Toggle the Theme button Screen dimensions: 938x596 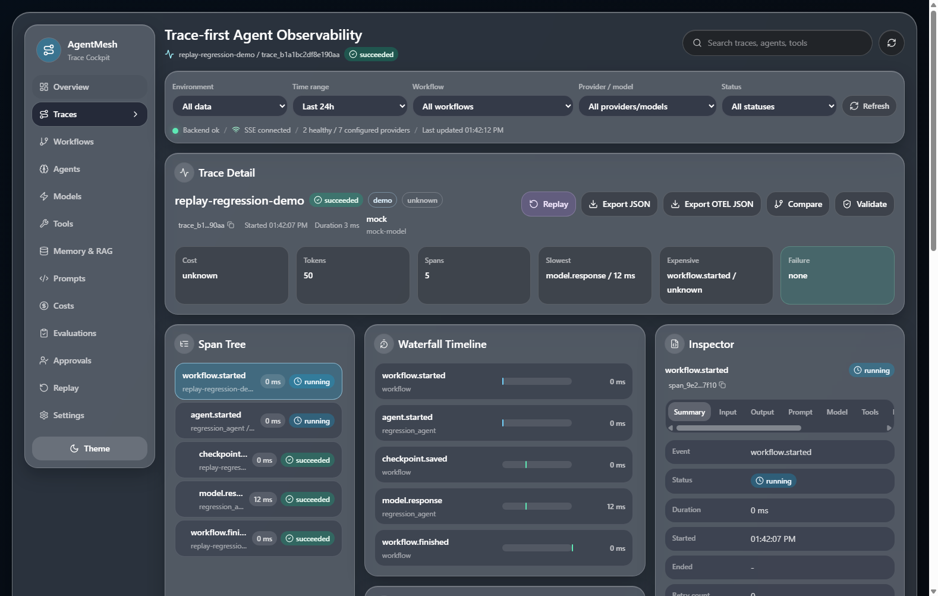point(90,448)
